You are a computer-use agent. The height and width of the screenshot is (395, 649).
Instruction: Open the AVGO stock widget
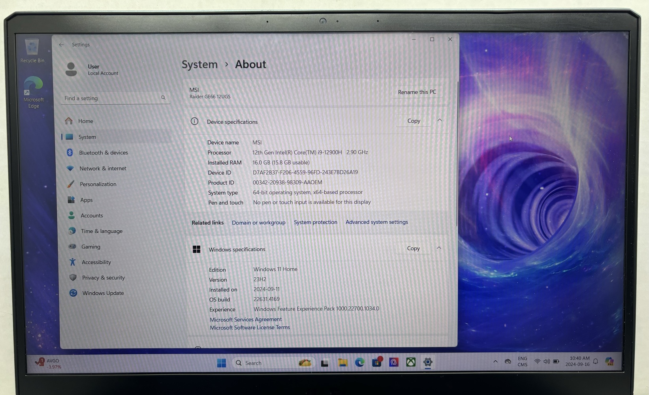[x=48, y=363]
